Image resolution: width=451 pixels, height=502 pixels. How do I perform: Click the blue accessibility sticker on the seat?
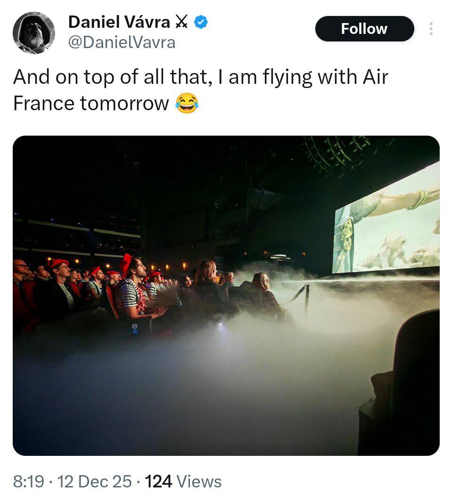tap(133, 327)
